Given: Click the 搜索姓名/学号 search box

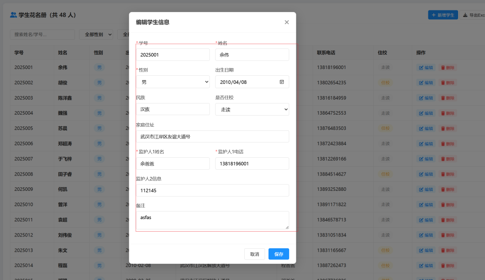Looking at the screenshot, I should click(x=42, y=34).
